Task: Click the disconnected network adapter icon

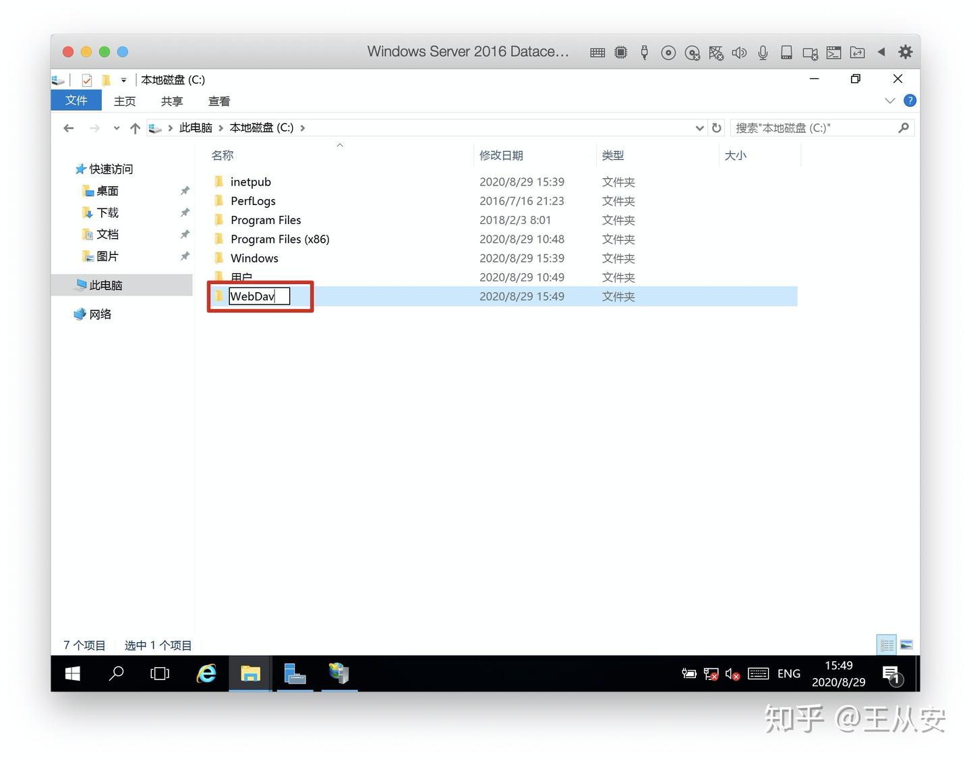Action: pos(716,52)
